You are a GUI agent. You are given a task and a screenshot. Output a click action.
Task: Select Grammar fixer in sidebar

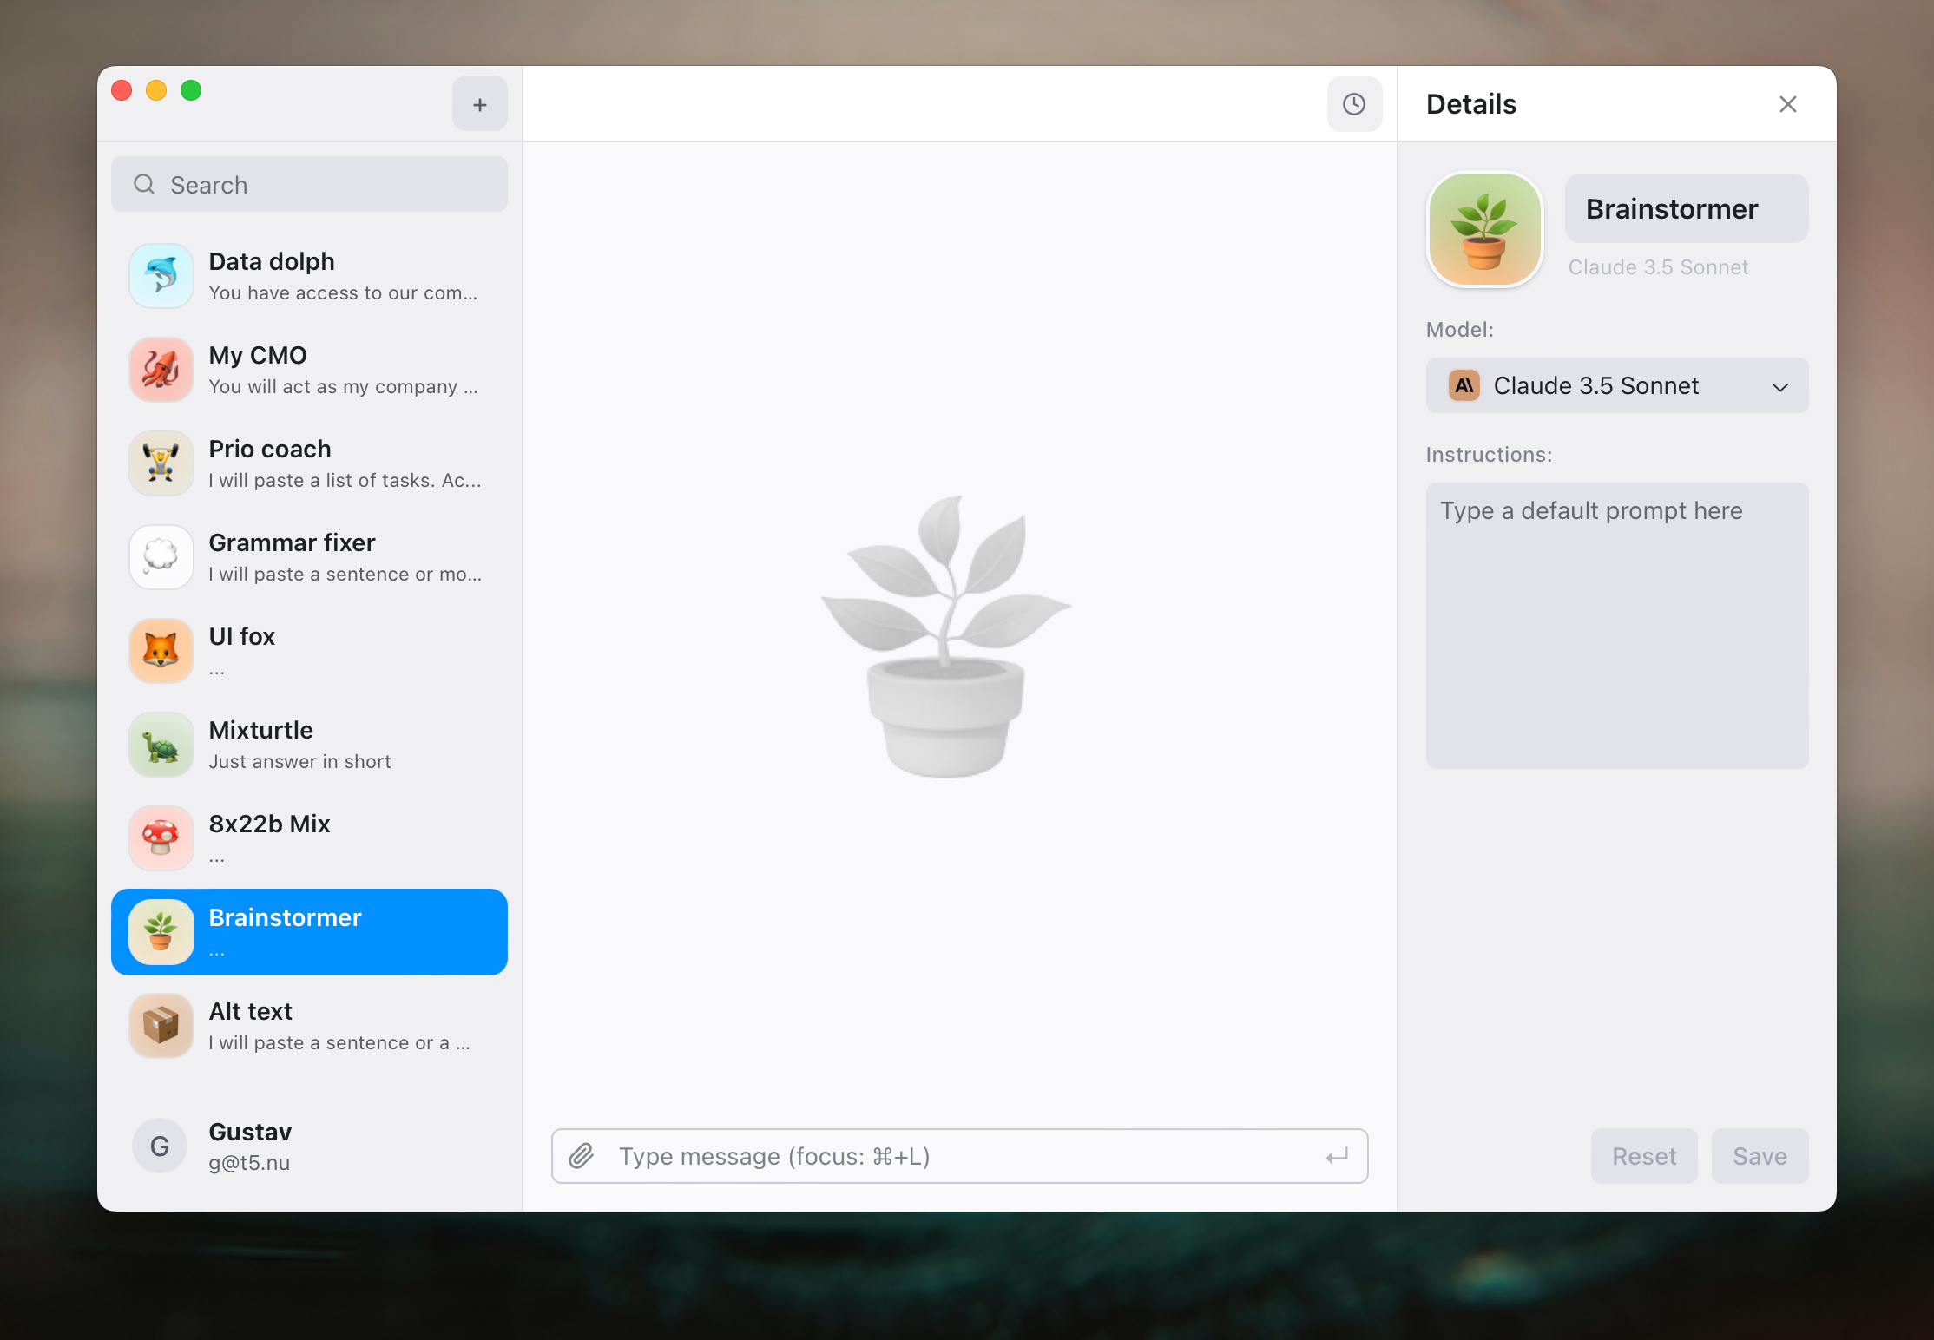click(309, 557)
